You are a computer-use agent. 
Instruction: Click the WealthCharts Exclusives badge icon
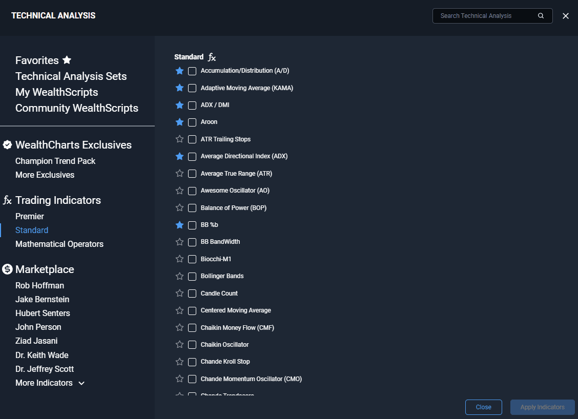pos(7,145)
